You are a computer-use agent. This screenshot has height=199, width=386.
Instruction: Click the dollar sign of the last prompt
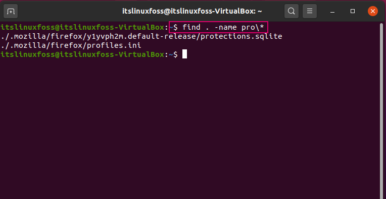coord(175,54)
